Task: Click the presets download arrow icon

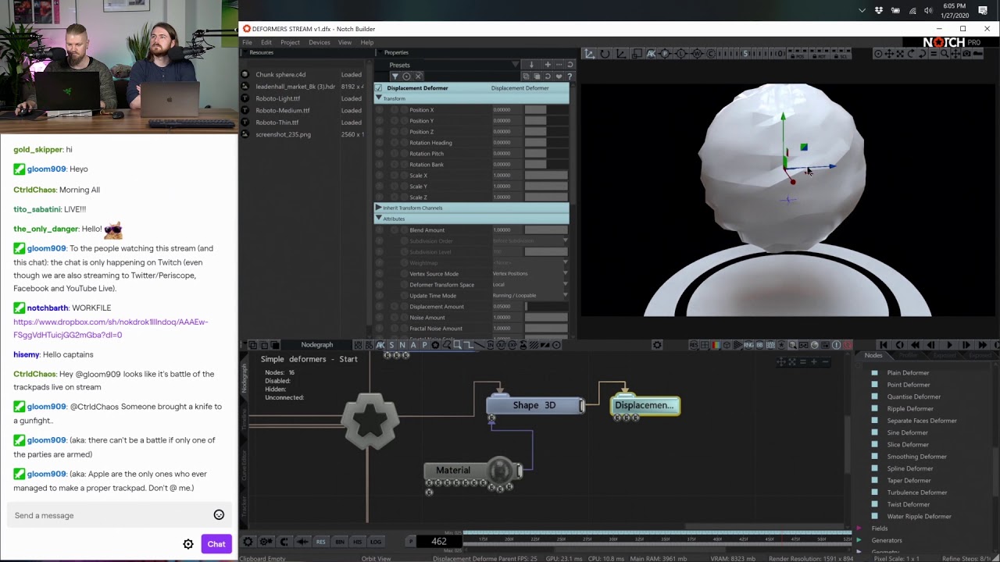Action: pyautogui.click(x=531, y=65)
